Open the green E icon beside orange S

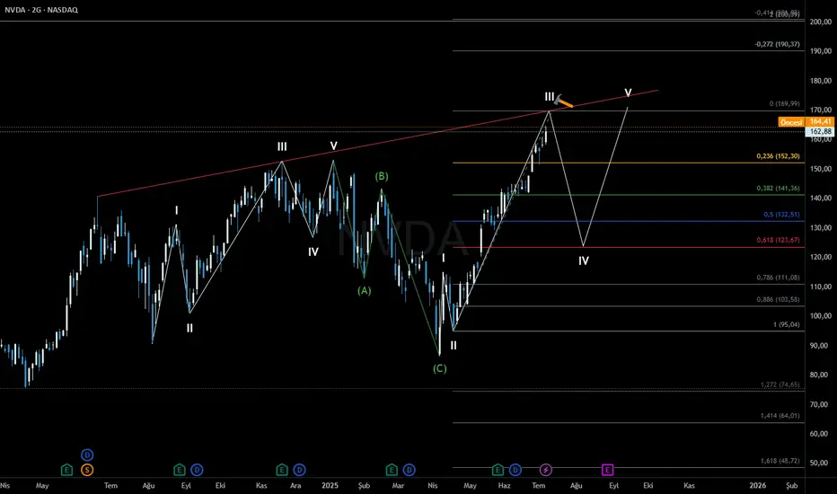[66, 470]
